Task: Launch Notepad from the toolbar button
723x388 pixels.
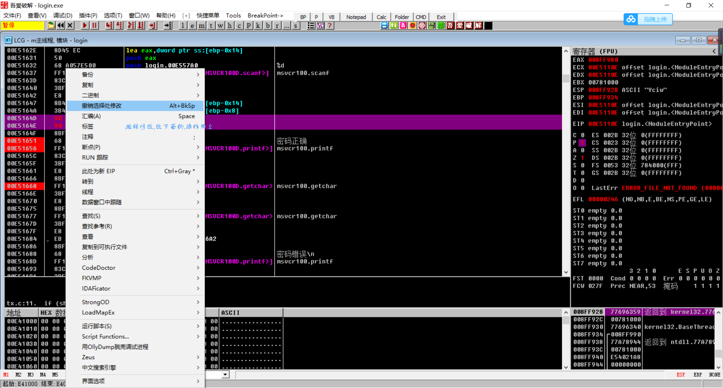Action: 356,17
